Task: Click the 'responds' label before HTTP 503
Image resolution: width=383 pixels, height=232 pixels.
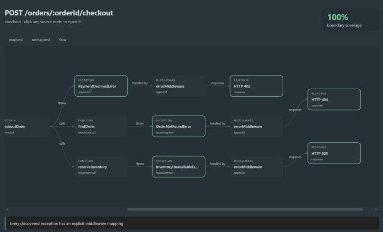Action: (295, 157)
